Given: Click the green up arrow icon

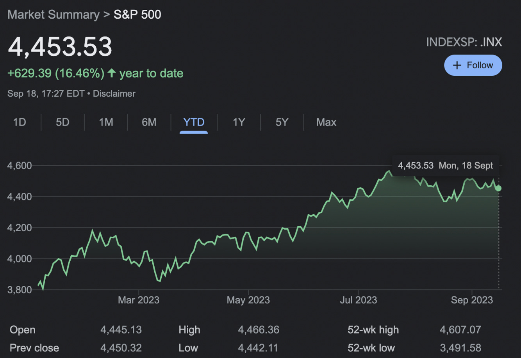Looking at the screenshot, I should tap(112, 73).
